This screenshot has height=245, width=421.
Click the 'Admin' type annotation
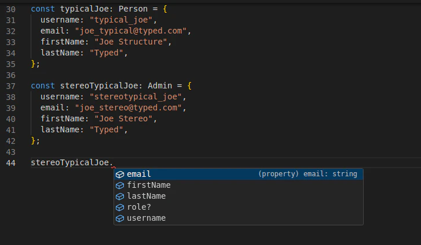click(160, 86)
